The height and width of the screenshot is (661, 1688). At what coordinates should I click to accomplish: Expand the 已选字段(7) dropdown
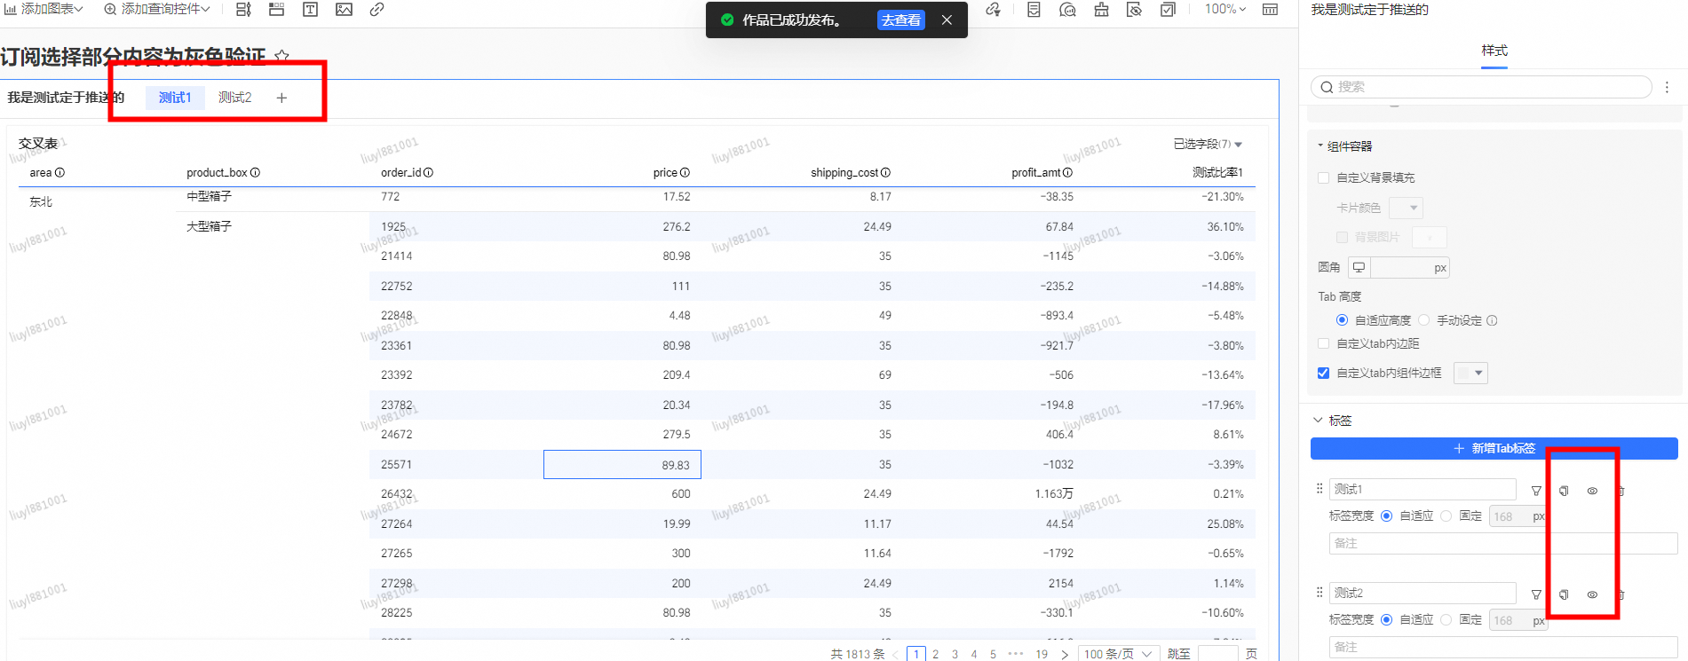tap(1208, 144)
